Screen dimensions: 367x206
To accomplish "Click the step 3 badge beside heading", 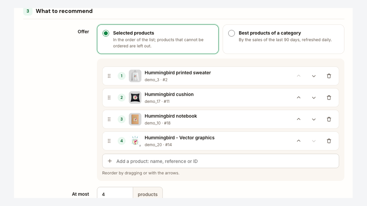I will [28, 11].
